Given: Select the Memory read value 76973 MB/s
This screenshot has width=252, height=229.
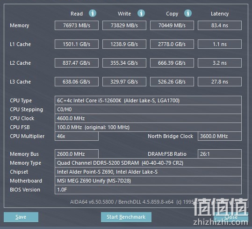Looking at the screenshot, I should 77,25.
